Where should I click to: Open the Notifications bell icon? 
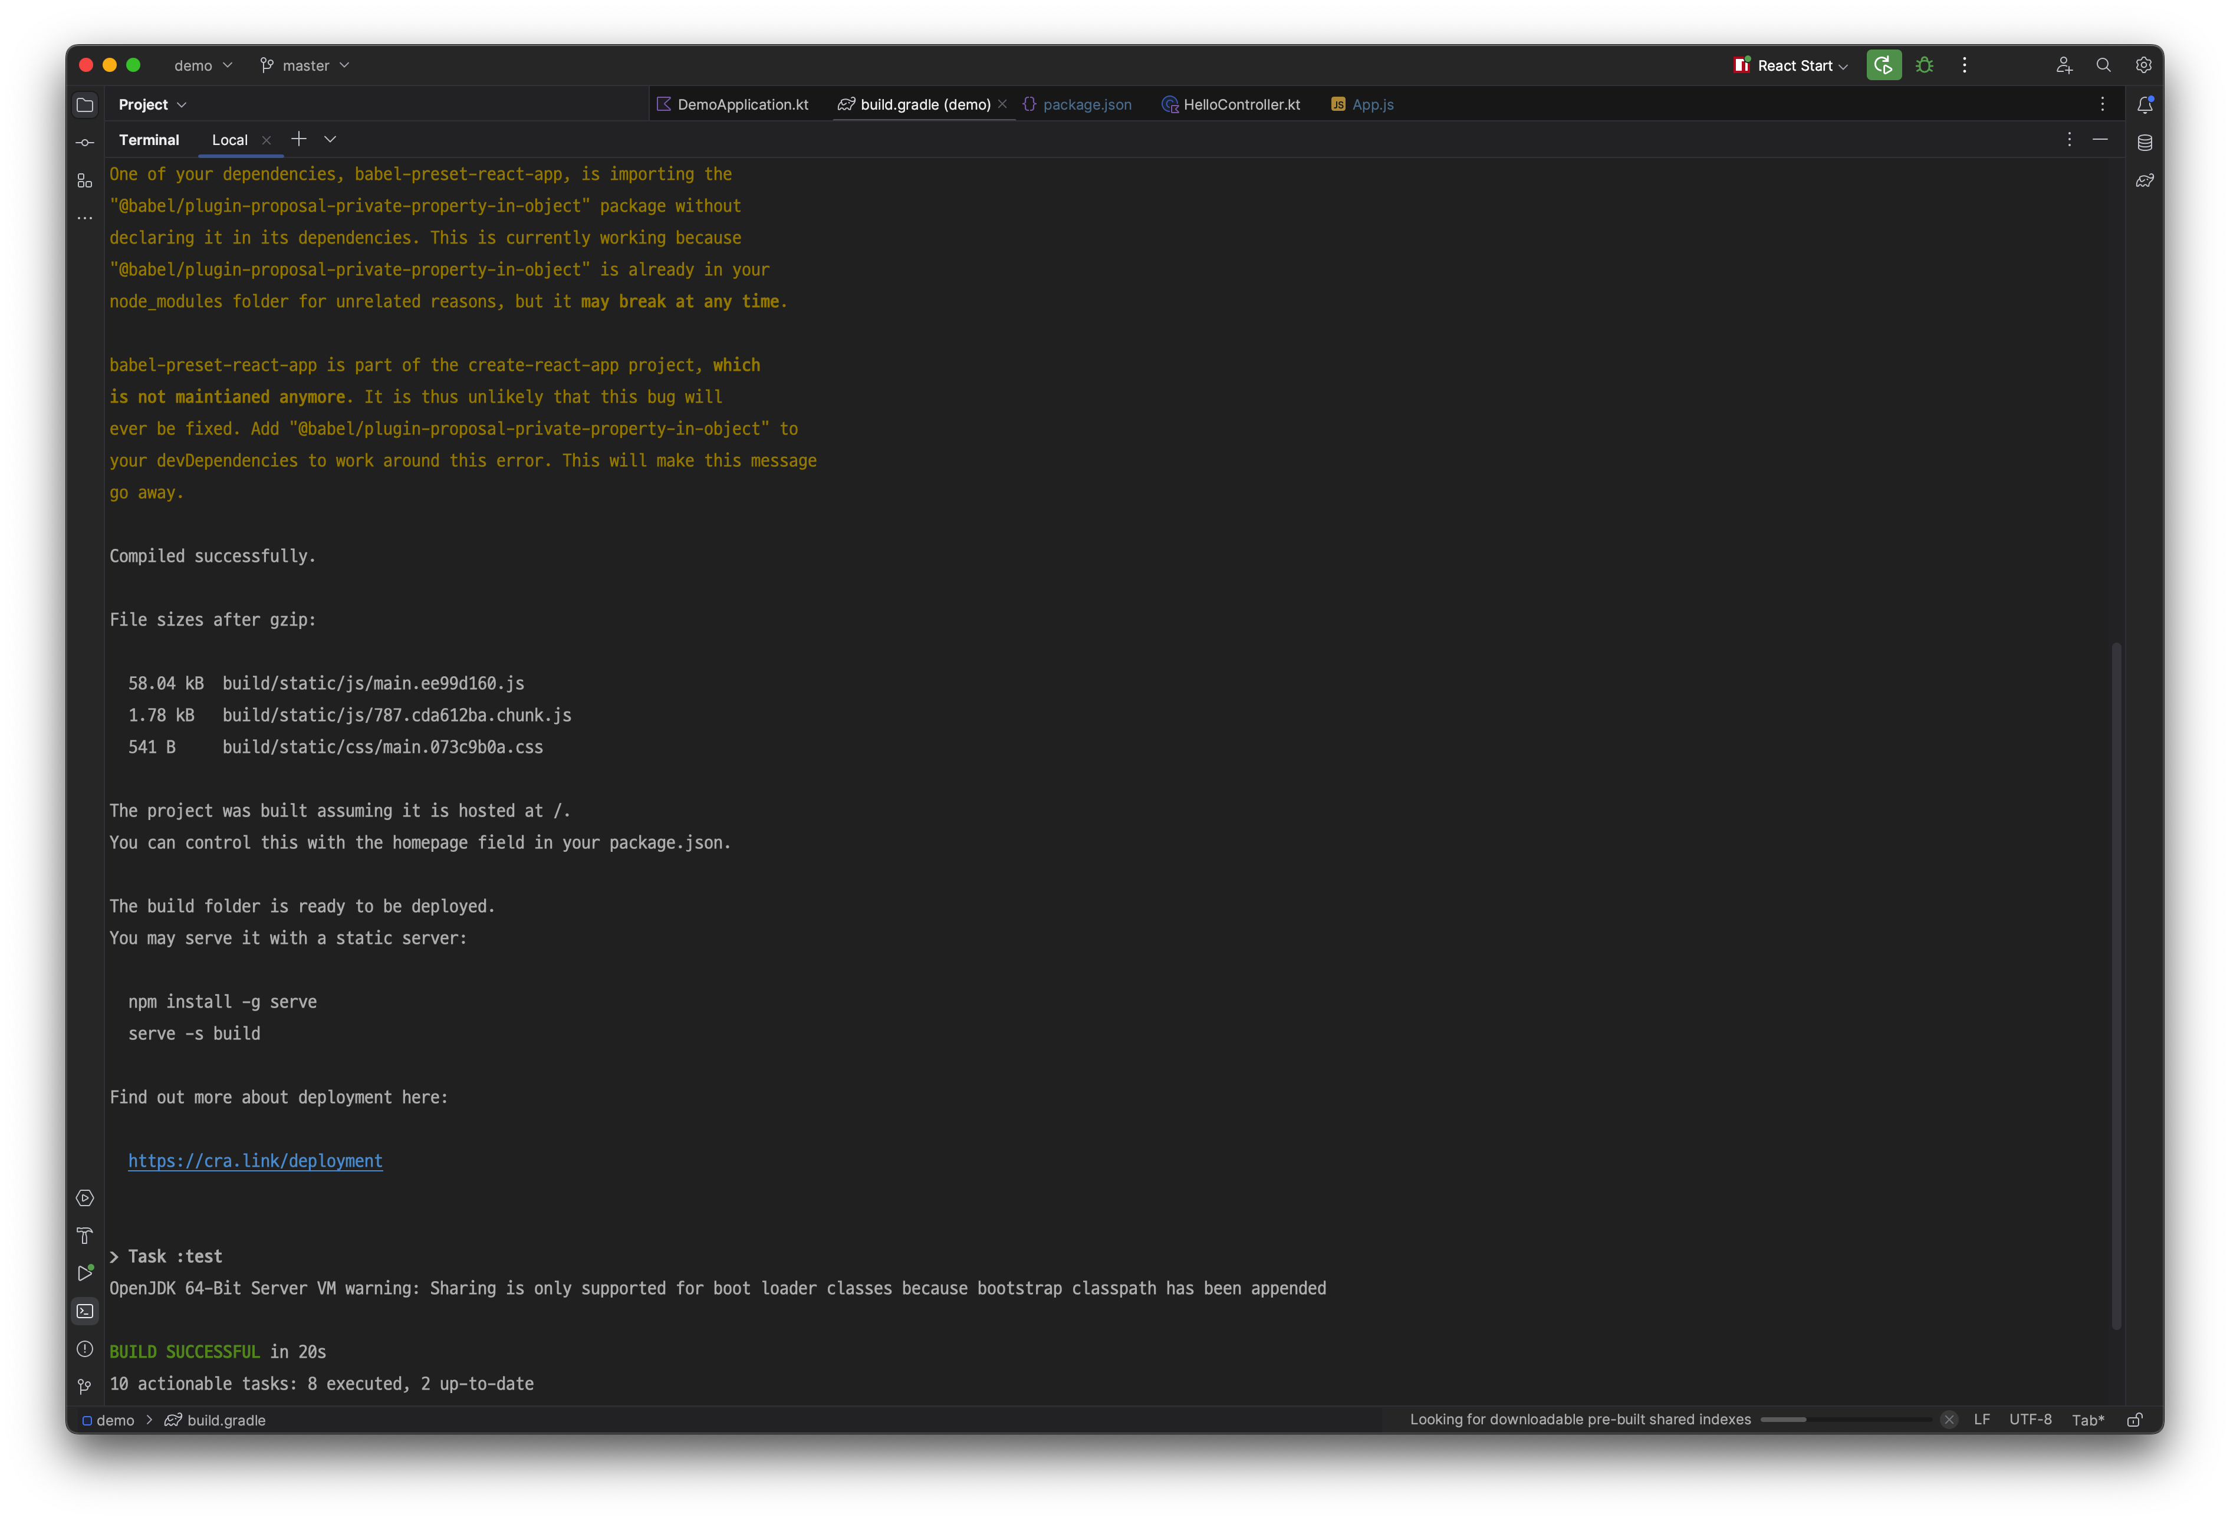click(x=2145, y=104)
